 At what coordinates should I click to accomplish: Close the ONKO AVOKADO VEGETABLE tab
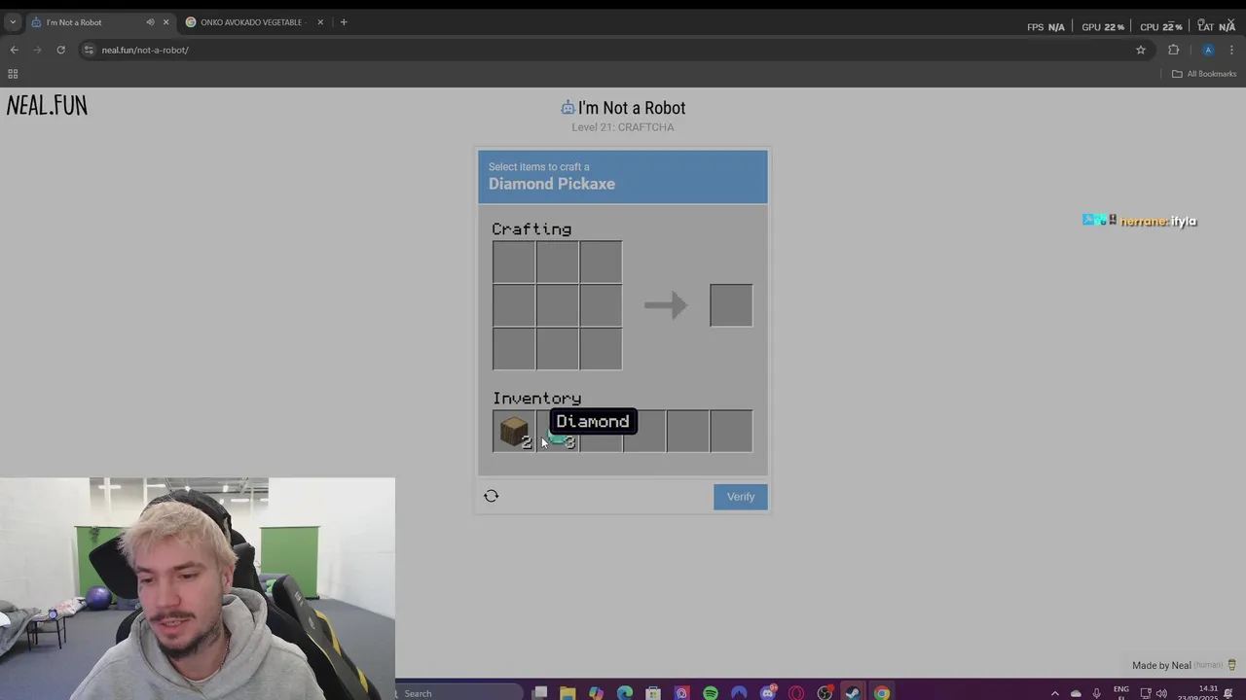pyautogui.click(x=320, y=22)
